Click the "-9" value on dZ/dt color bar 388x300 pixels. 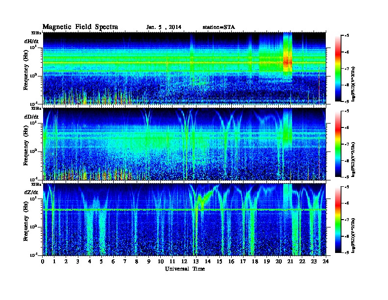click(x=347, y=252)
